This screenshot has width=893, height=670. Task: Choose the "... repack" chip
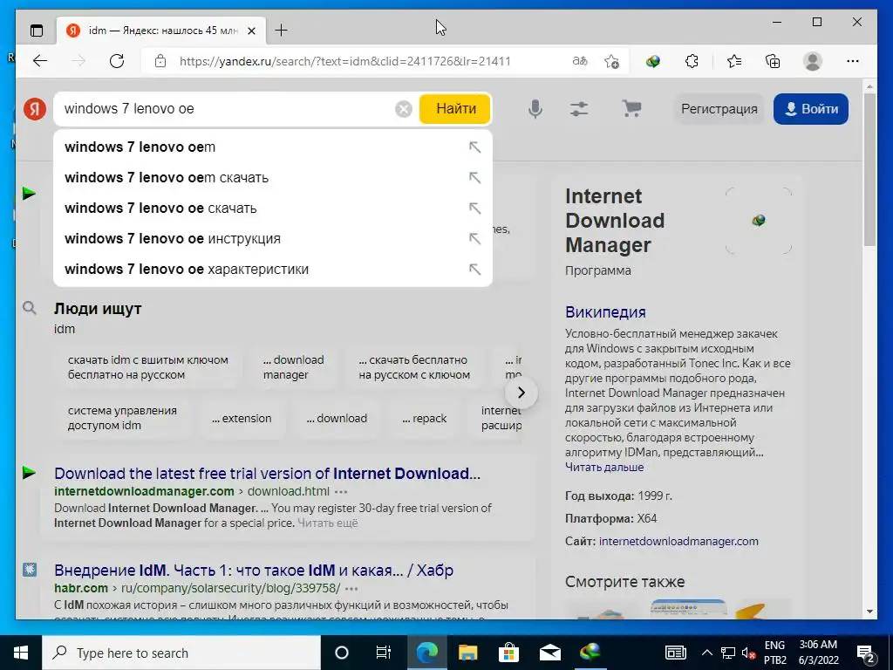[425, 419]
